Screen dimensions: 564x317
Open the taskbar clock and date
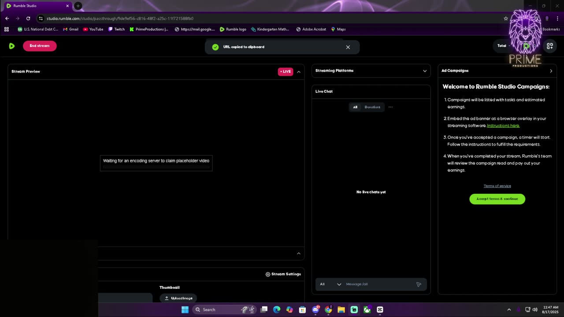click(x=549, y=310)
